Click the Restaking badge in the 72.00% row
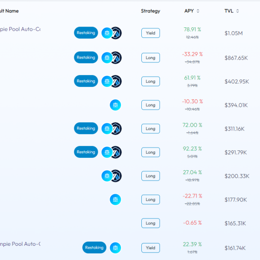The height and width of the screenshot is (260, 260). [x=86, y=128]
